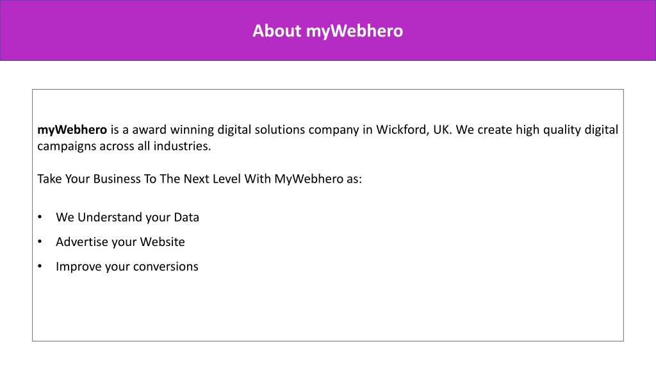The image size is (656, 369).
Task: Click the "Wickford, UK" text
Action: [414, 129]
